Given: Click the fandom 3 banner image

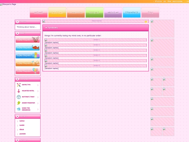Looking at the screenshot, I should 96,50.
